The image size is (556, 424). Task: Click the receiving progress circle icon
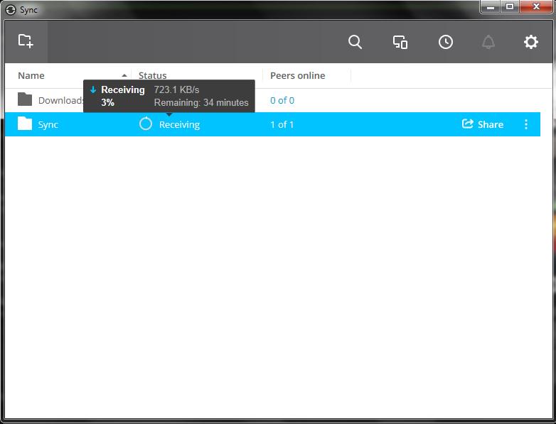(145, 124)
